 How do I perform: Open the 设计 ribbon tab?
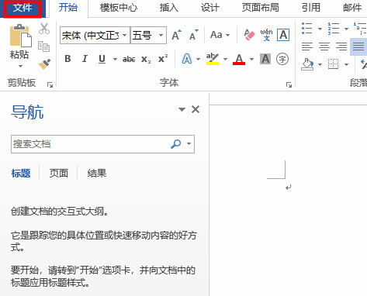(x=210, y=8)
